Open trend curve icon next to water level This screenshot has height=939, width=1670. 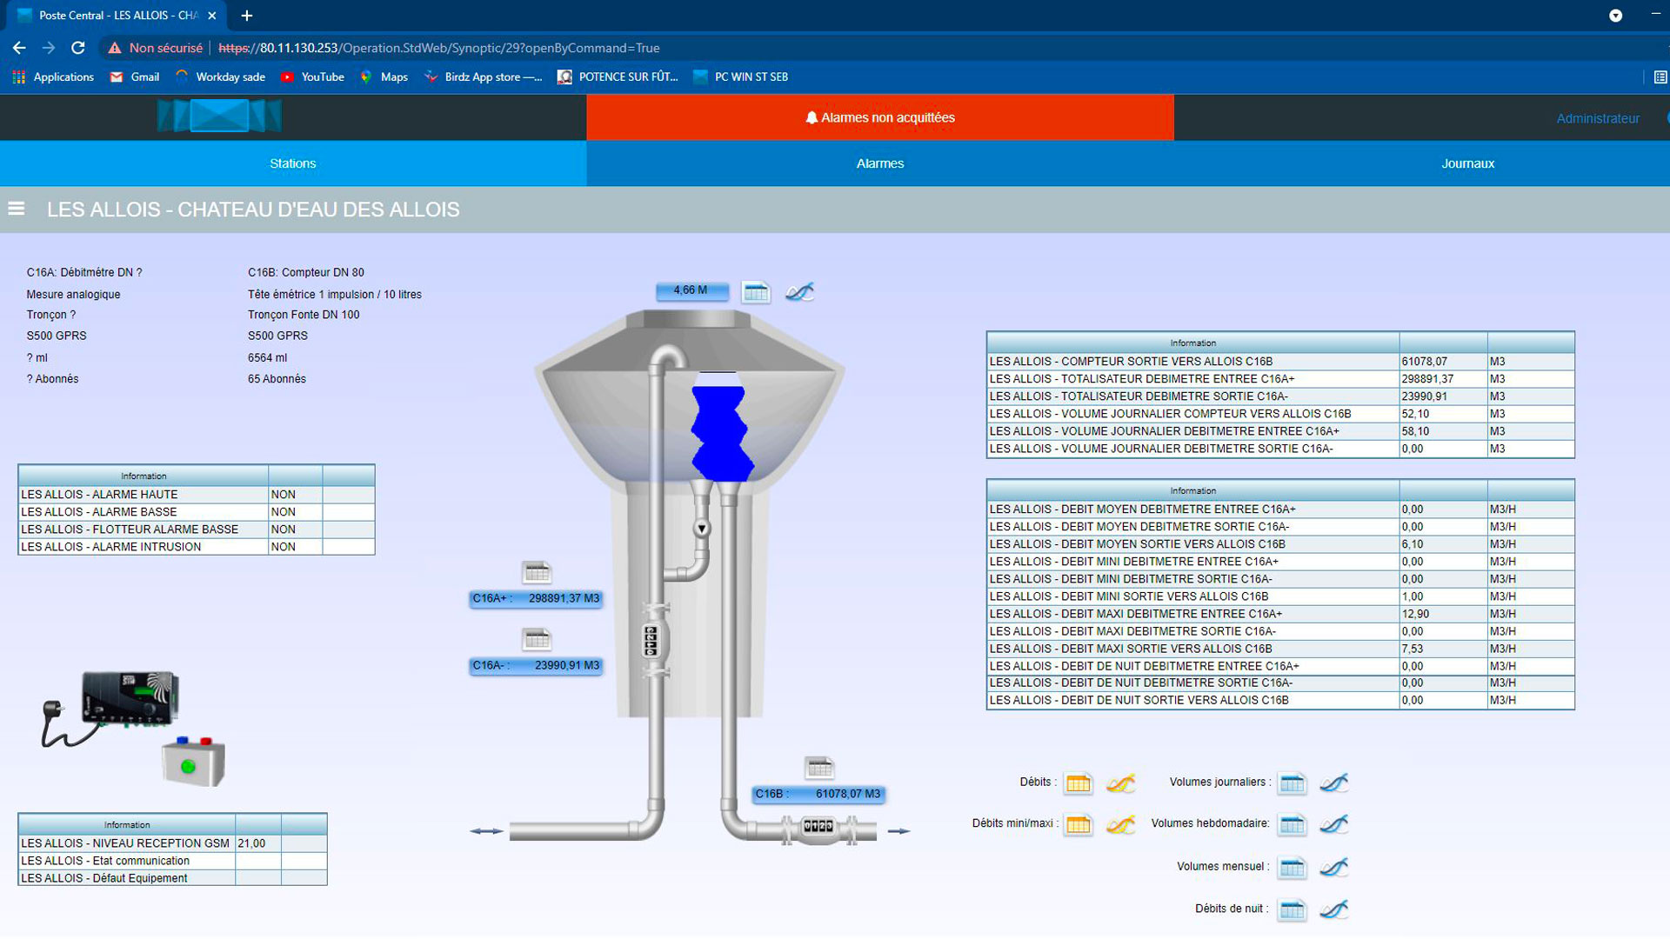tap(799, 292)
